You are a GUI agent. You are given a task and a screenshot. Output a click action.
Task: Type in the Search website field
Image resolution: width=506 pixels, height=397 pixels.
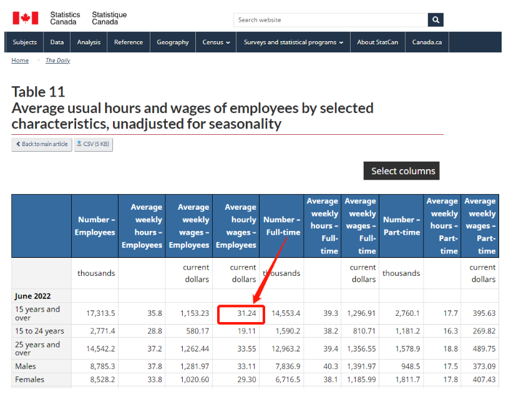point(330,20)
